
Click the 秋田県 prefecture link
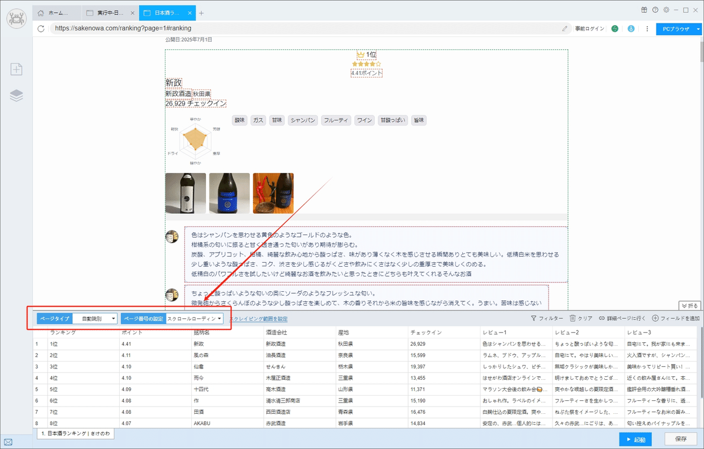point(202,93)
